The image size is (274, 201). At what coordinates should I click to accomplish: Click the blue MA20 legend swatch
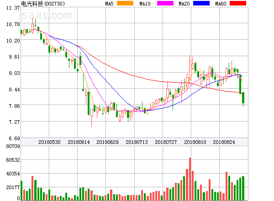pyautogui.click(x=201, y=3)
